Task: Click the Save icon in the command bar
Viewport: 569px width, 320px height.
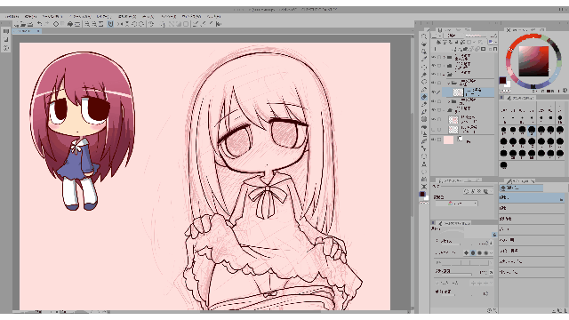Action: [30, 24]
